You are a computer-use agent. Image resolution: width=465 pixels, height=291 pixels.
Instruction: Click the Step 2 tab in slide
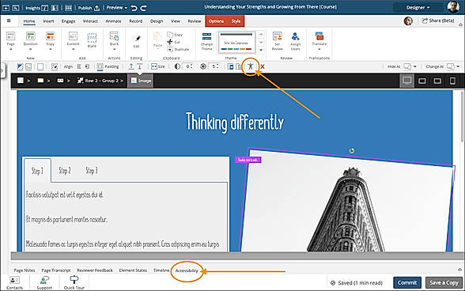(x=65, y=171)
